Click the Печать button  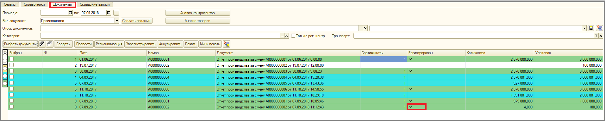pos(191,44)
